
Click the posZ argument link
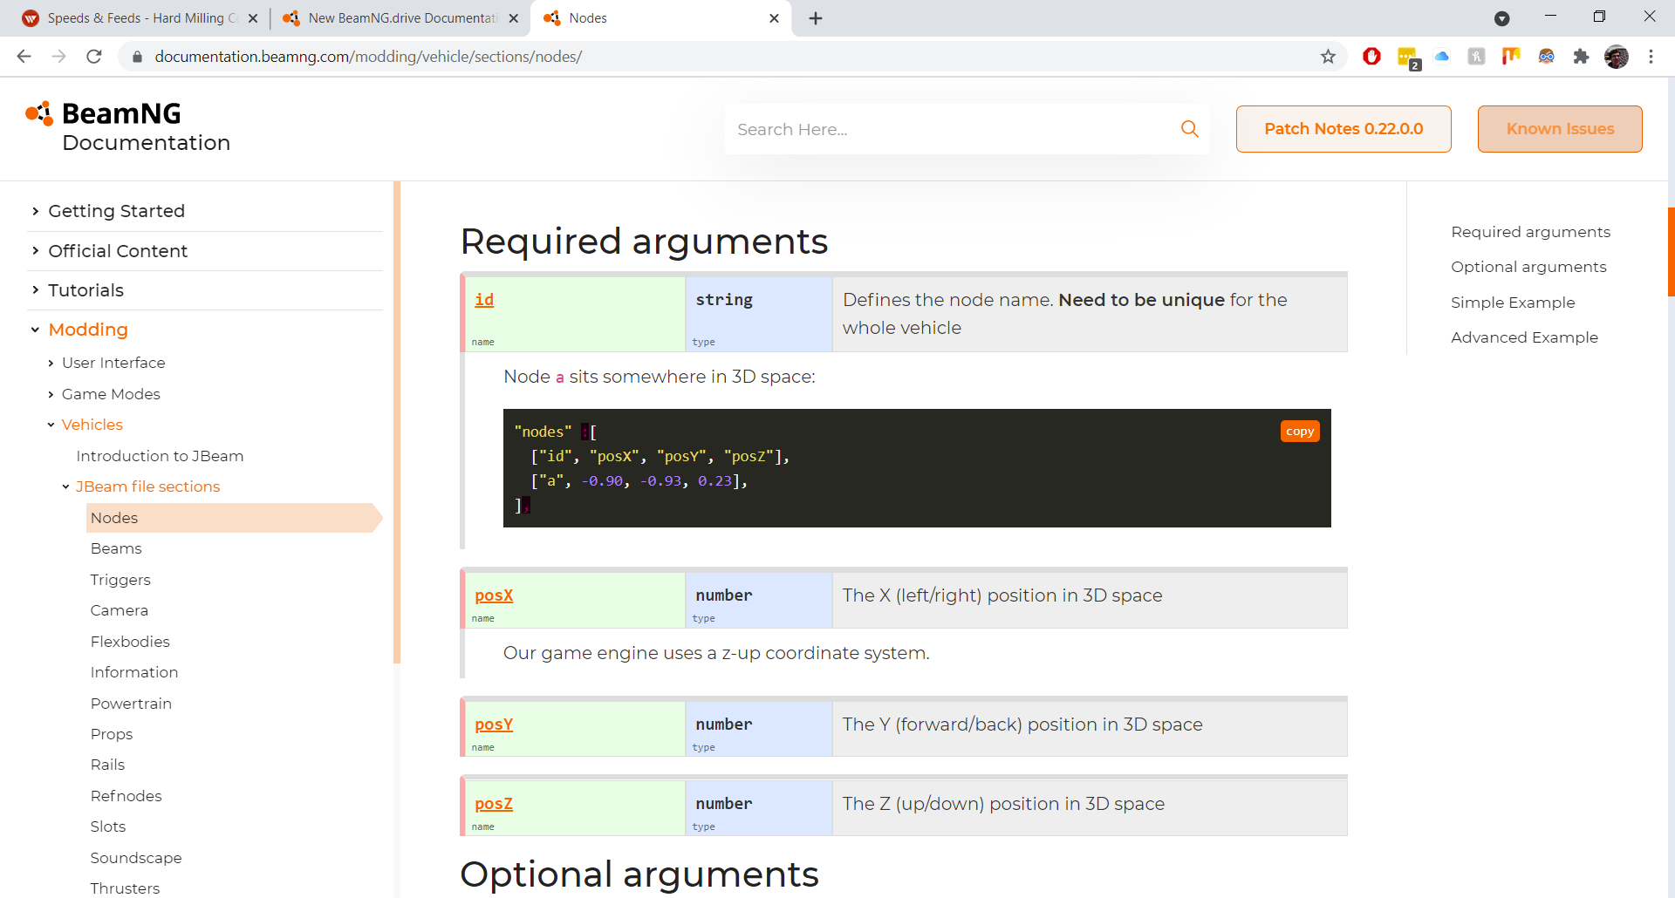coord(494,804)
